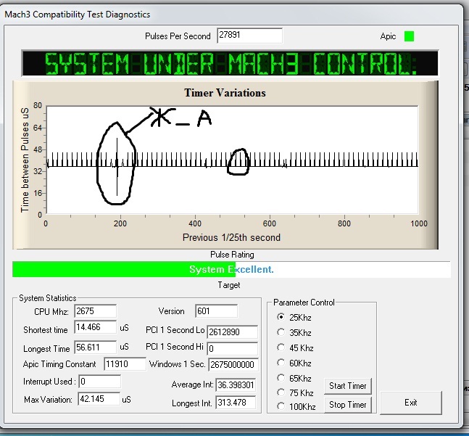The width and height of the screenshot is (469, 436).
Task: Click the Longest Time field 56.611
Action: coord(95,347)
